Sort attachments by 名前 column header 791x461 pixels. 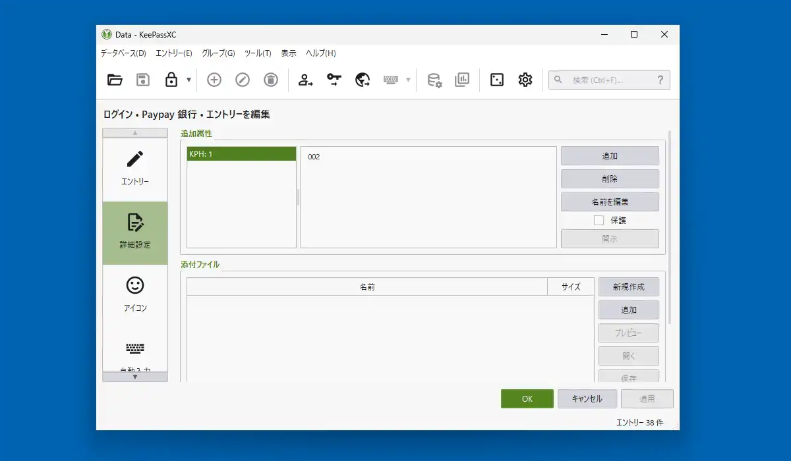point(367,287)
